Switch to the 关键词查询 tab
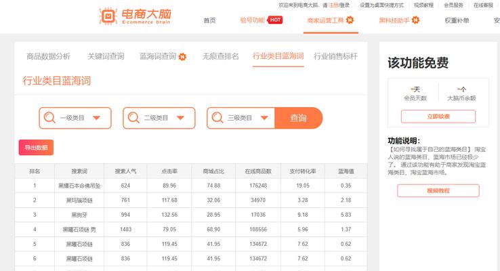 (106, 56)
